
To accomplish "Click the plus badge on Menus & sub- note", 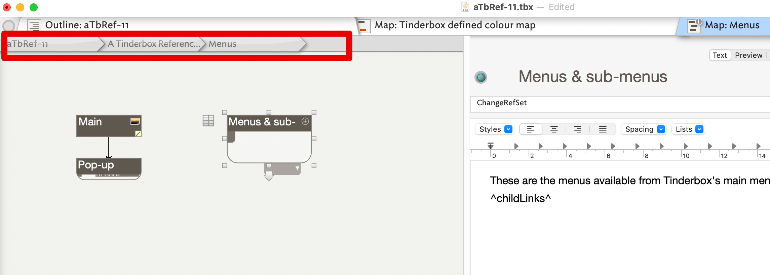I will (305, 121).
